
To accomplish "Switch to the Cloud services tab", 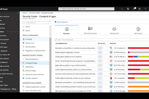I will pyautogui.click(x=114, y=30).
